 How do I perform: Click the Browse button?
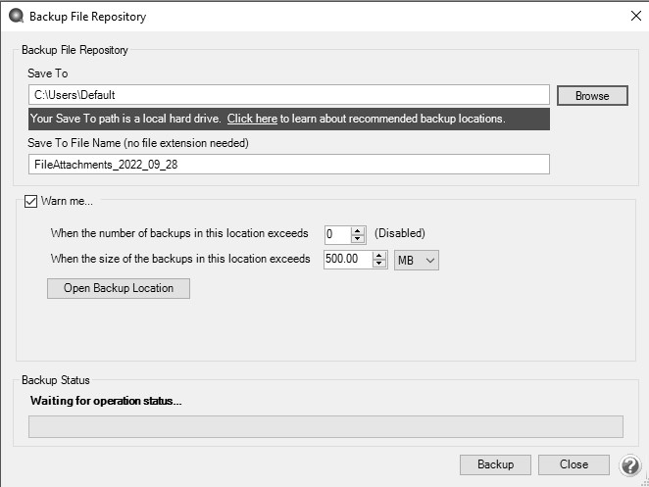591,95
